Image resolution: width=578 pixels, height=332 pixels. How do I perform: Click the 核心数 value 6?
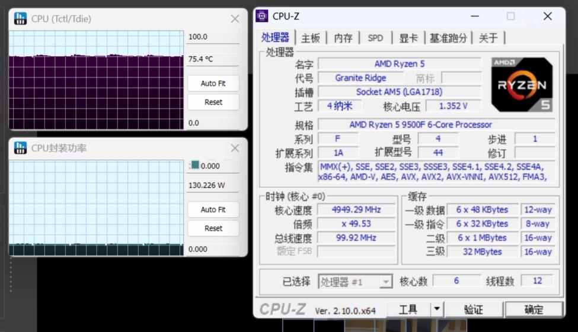point(456,281)
